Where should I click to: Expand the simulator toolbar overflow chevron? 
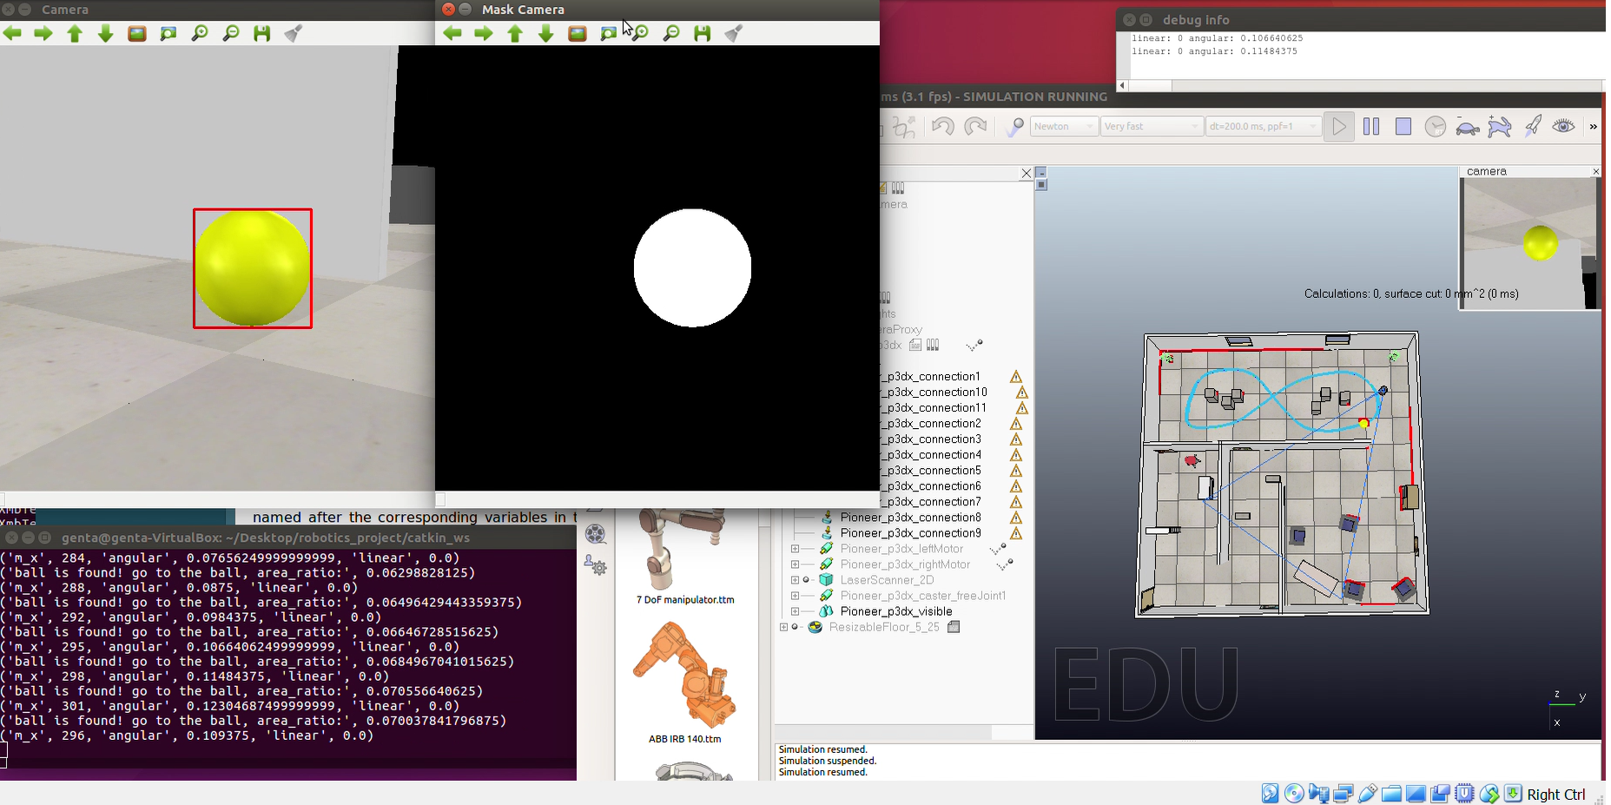(x=1594, y=127)
